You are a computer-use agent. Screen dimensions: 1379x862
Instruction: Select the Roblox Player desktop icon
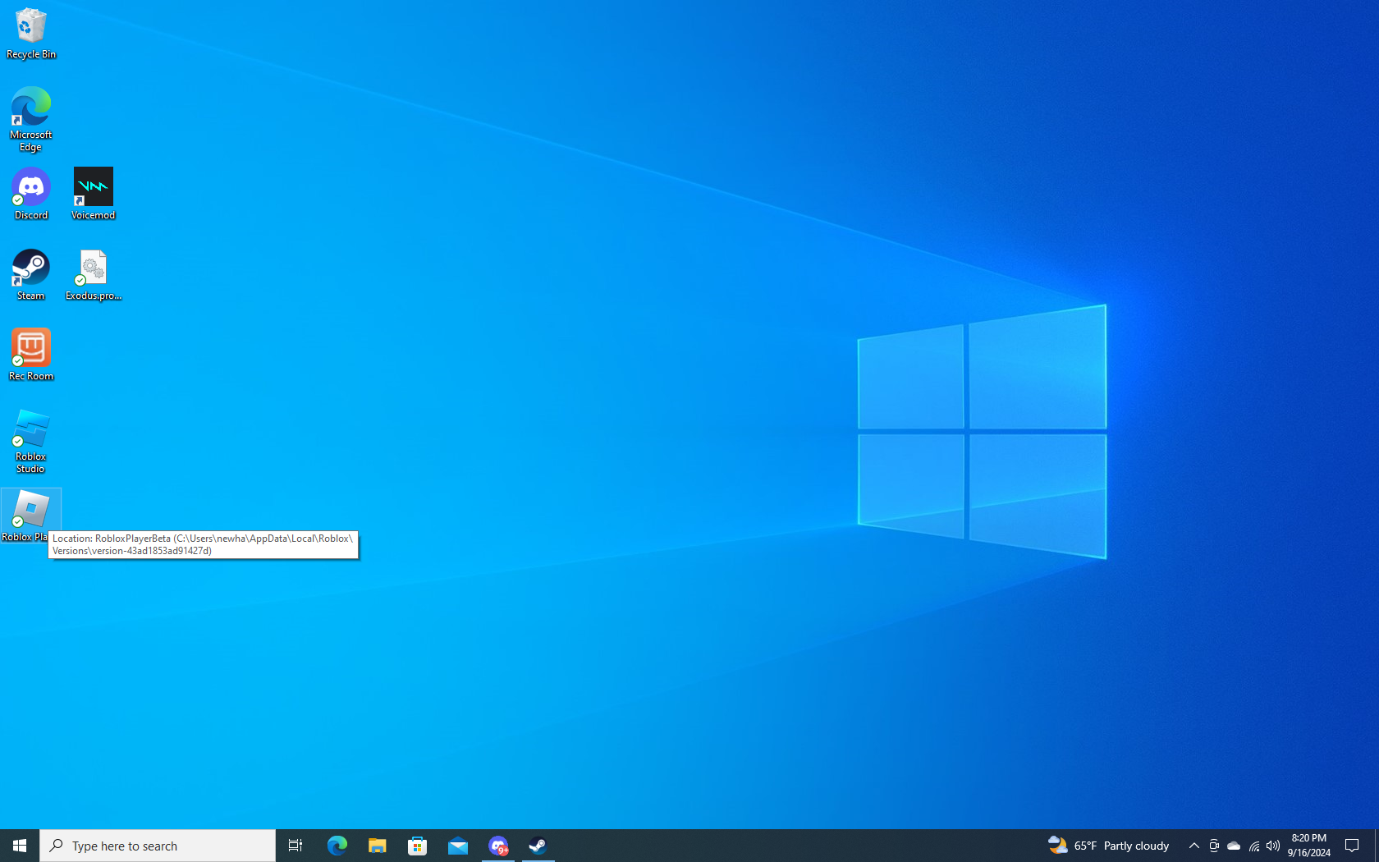pyautogui.click(x=31, y=516)
